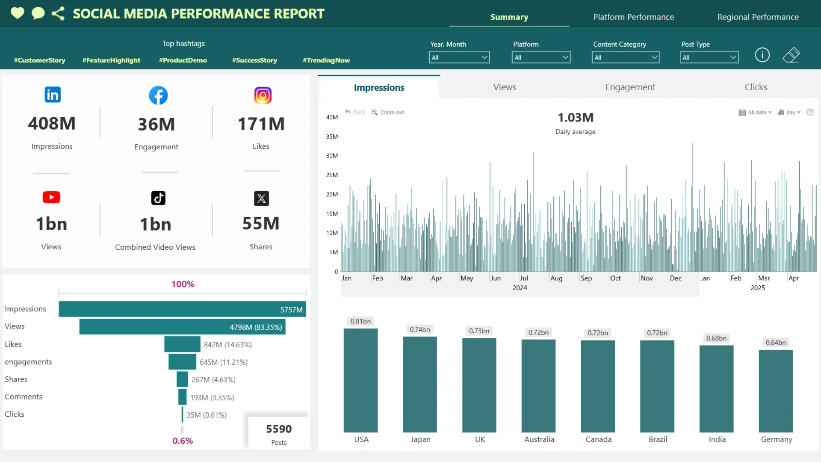Clear filters with the eraser icon
Image resolution: width=821 pixels, height=462 pixels.
(791, 55)
